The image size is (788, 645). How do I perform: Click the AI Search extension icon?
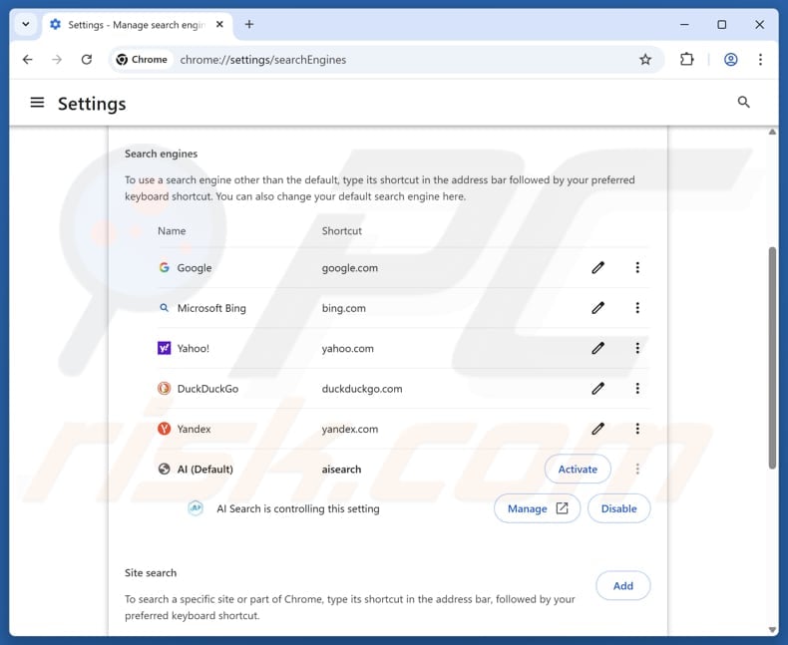(196, 508)
